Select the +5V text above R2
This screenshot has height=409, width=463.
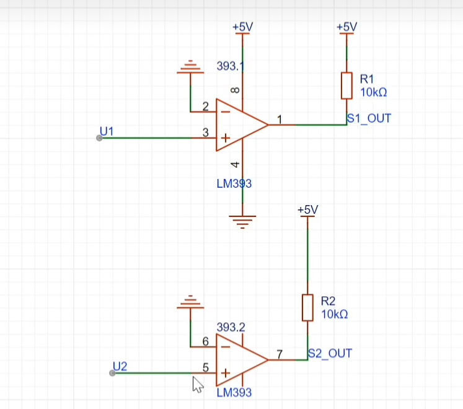(x=307, y=209)
